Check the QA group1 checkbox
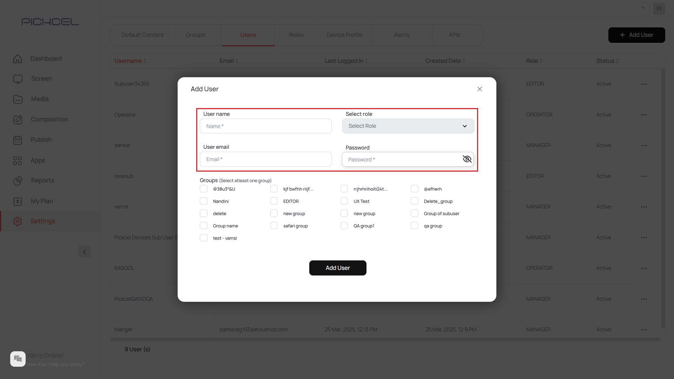 coord(344,225)
